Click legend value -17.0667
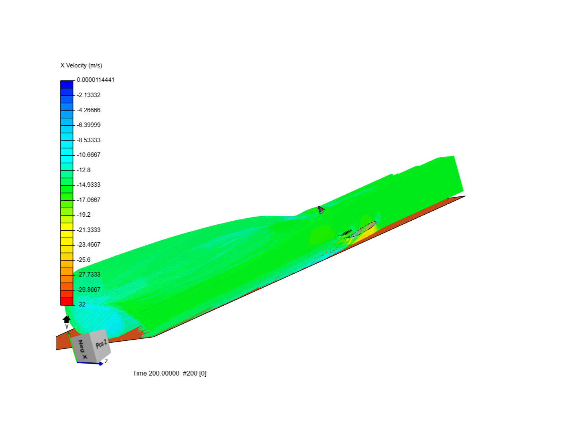The image size is (575, 431). click(x=89, y=200)
